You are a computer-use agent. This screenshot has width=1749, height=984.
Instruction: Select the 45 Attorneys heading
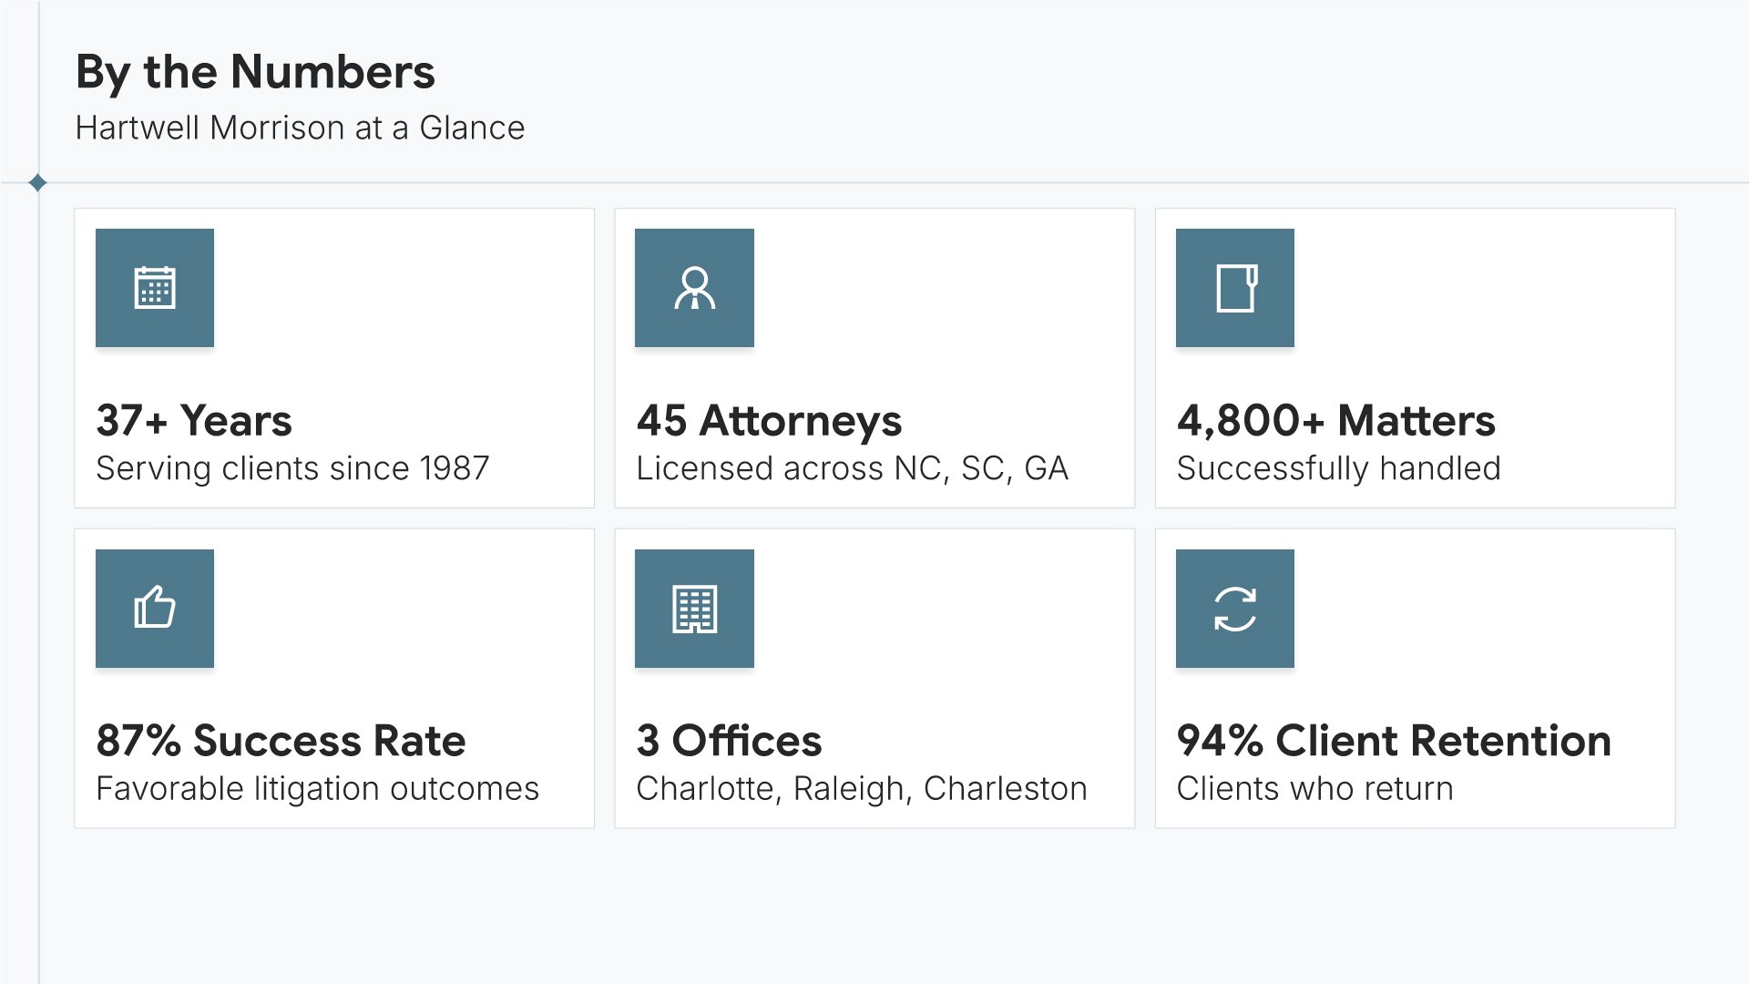coord(769,420)
